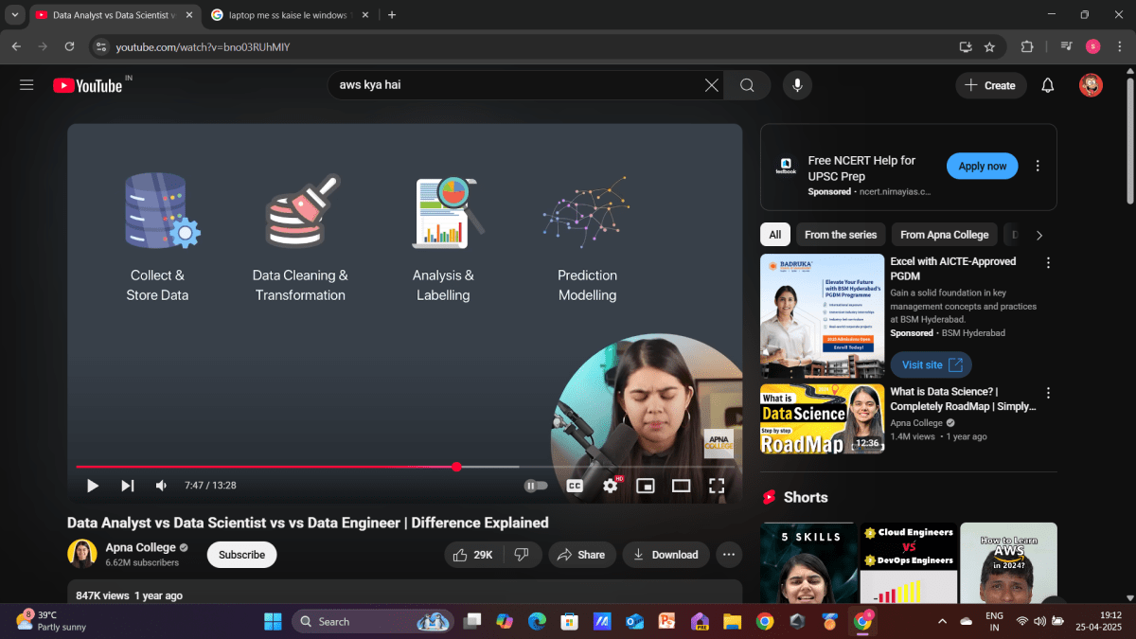Open the Chrome media controls icon
This screenshot has width=1136, height=639.
click(x=1067, y=46)
